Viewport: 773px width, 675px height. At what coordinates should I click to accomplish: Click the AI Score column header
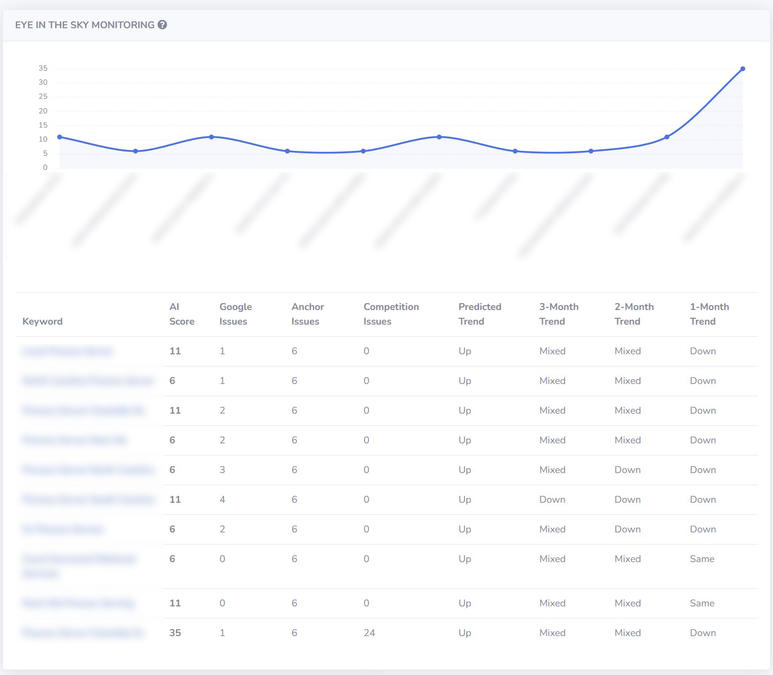[x=182, y=314]
